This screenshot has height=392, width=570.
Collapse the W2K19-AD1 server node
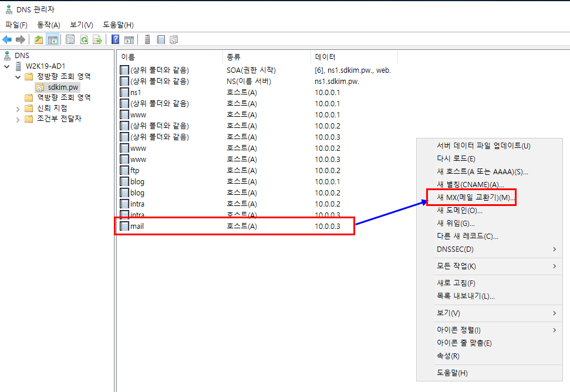(x=6, y=66)
